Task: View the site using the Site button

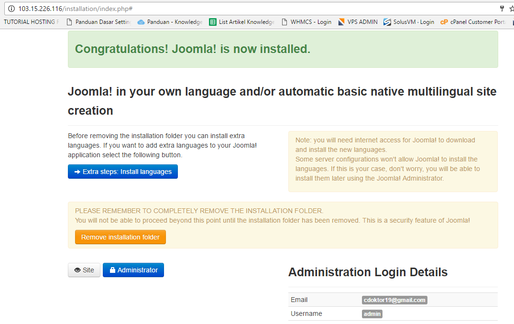Action: (x=84, y=270)
